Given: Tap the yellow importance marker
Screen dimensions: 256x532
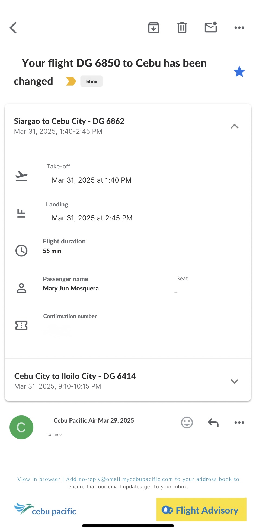Looking at the screenshot, I should click(71, 81).
